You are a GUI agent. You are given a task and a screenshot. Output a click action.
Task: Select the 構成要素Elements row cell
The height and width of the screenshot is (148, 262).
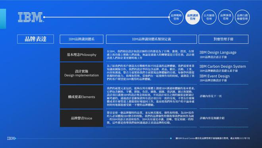pos(81,97)
